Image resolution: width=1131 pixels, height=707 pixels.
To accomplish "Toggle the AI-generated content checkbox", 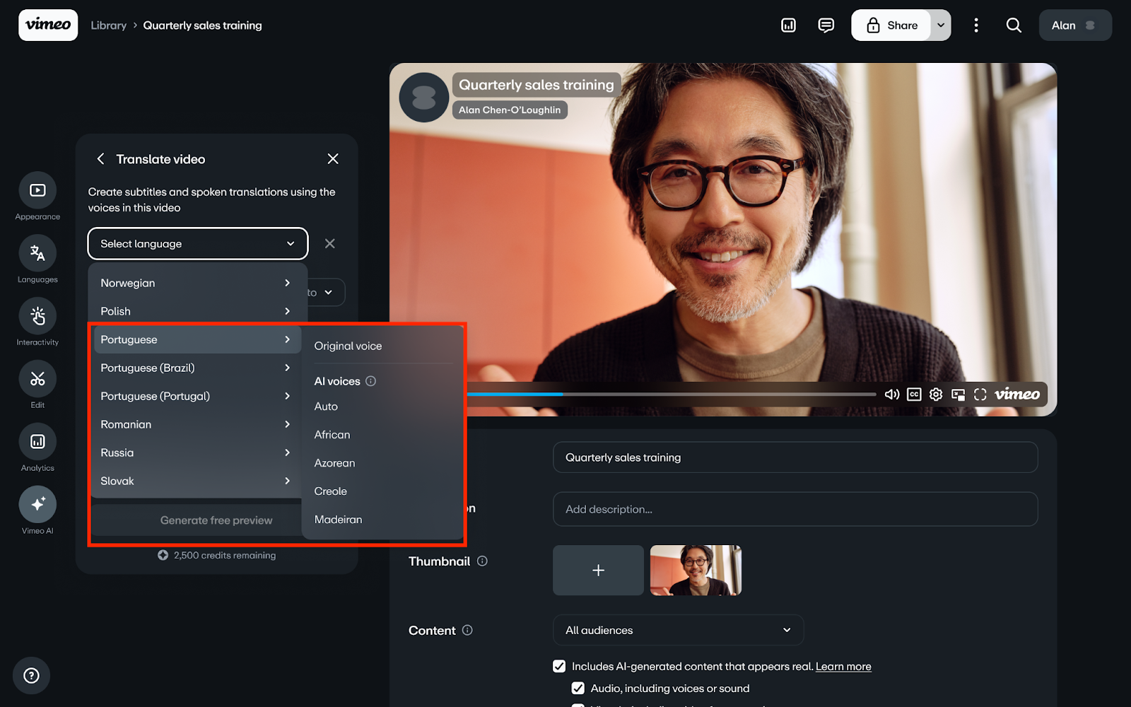I will coord(559,666).
